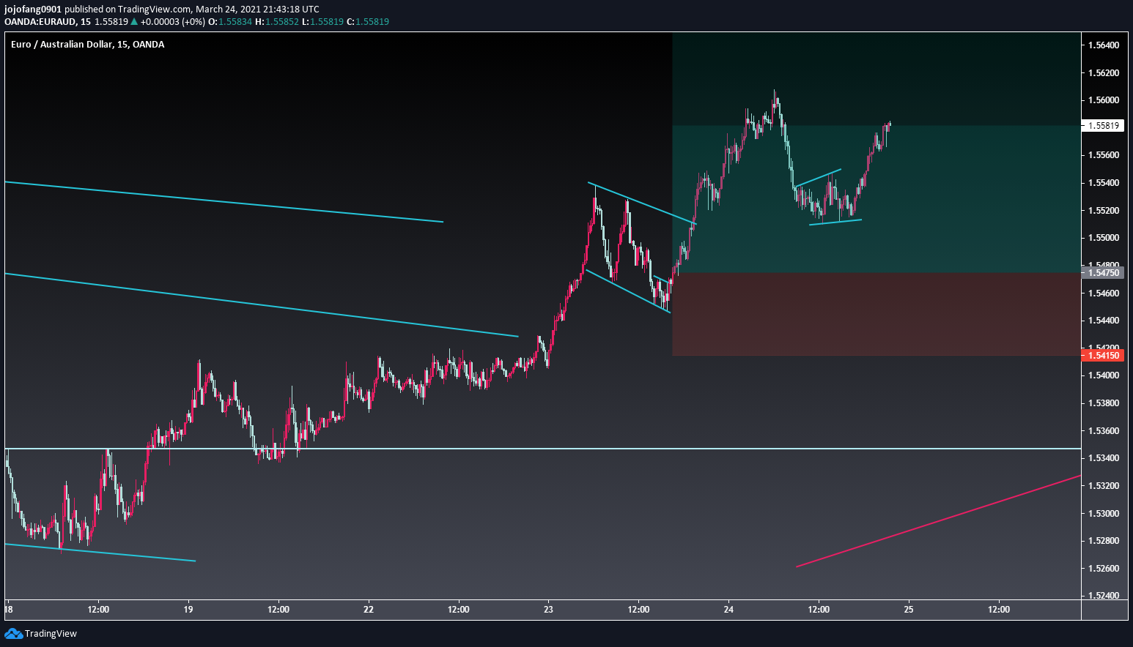Click the 1.53400 price axis label
The image size is (1133, 647).
1104,458
